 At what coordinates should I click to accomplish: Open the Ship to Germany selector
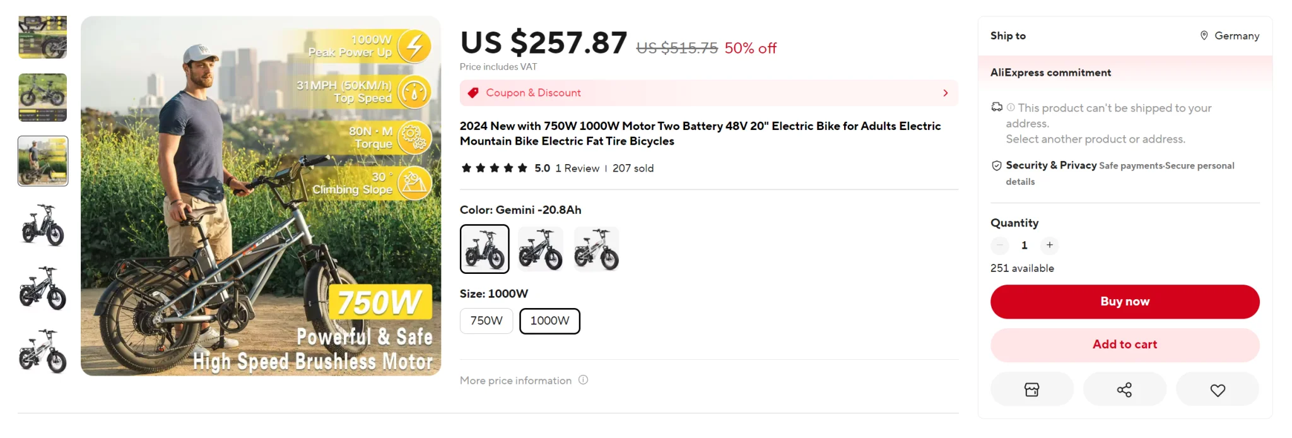1230,36
